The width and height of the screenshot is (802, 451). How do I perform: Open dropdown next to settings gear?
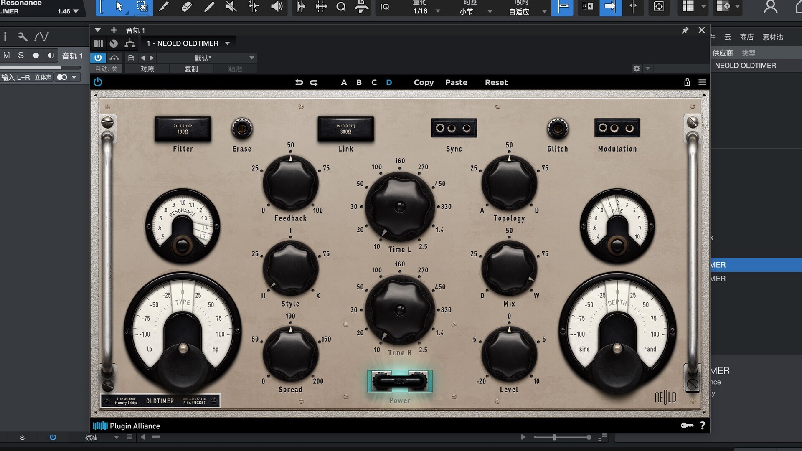pos(648,68)
